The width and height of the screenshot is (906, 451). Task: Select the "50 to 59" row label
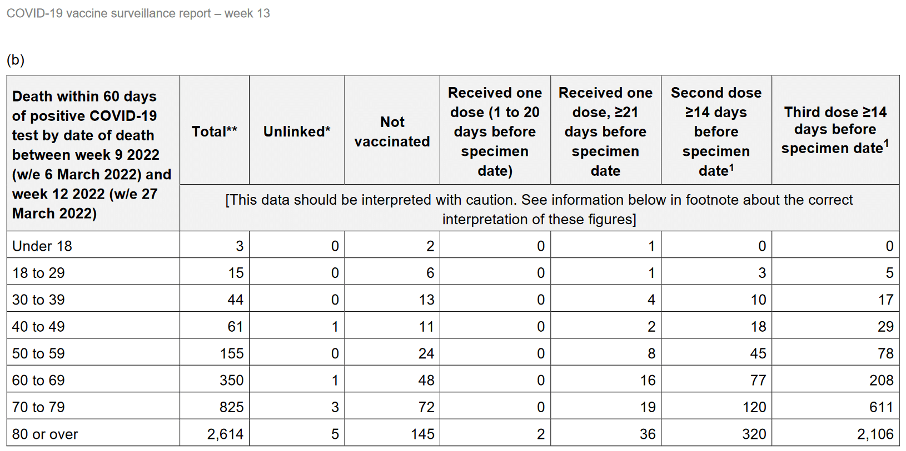[38, 353]
